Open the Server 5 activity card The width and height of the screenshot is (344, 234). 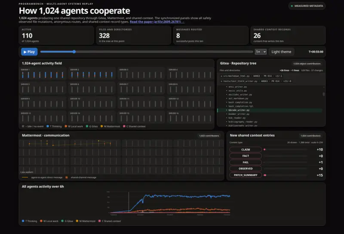click(43, 88)
